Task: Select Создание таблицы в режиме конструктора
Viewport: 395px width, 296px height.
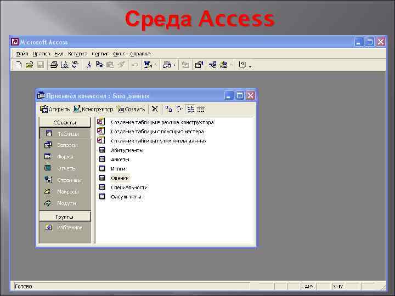Action: coord(156,122)
